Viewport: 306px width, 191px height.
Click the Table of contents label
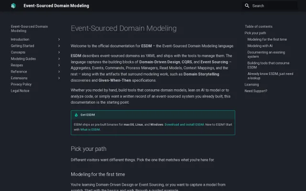click(259, 27)
